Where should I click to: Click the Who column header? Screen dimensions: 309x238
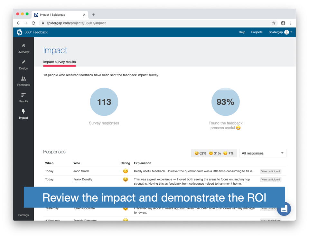pyautogui.click(x=77, y=163)
